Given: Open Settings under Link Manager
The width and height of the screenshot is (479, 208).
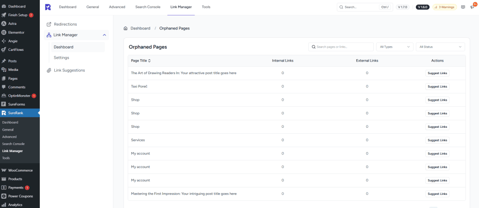Looking at the screenshot, I should [61, 57].
